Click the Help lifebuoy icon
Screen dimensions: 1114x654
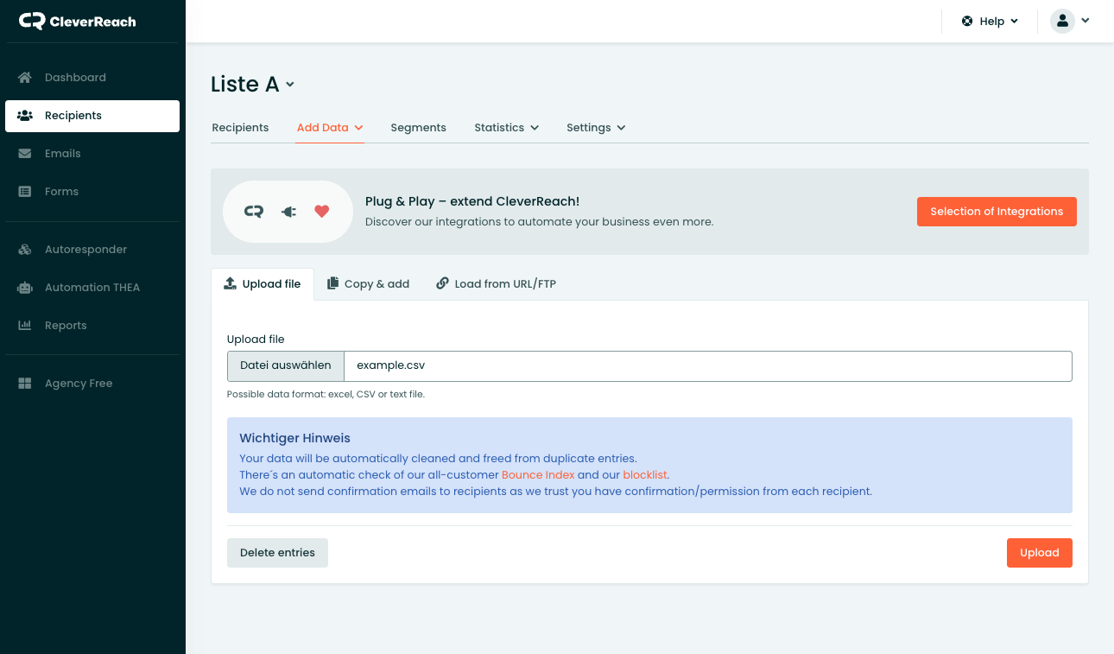click(967, 21)
